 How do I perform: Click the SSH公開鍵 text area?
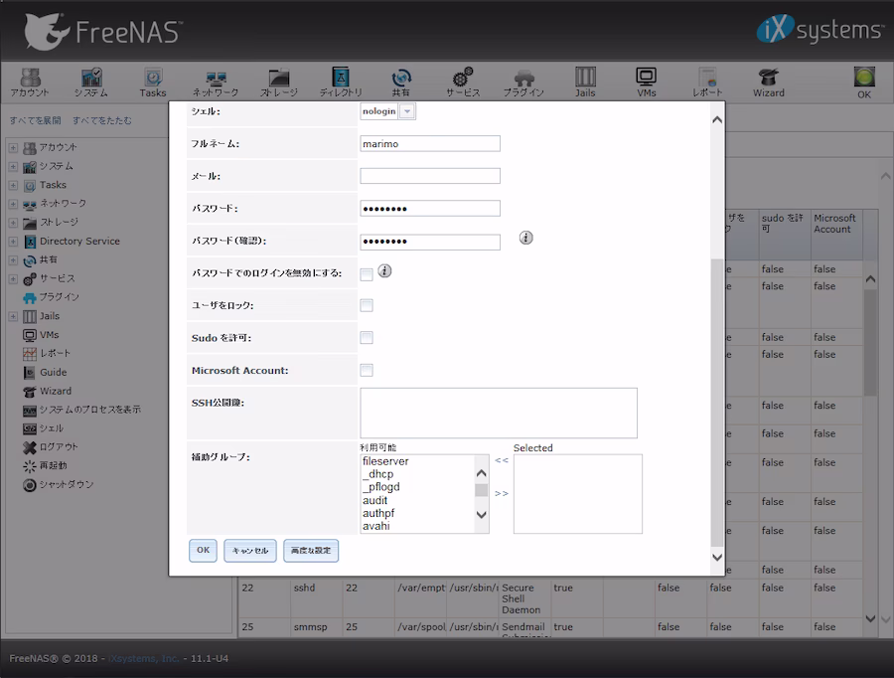[499, 414]
